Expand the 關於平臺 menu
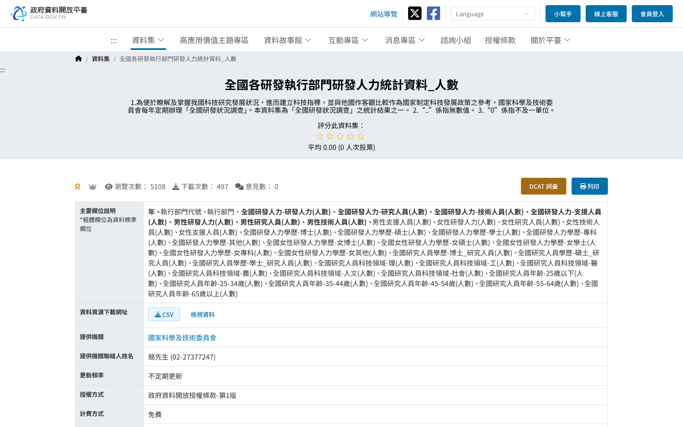Viewport: 683px width, 427px height. point(551,40)
